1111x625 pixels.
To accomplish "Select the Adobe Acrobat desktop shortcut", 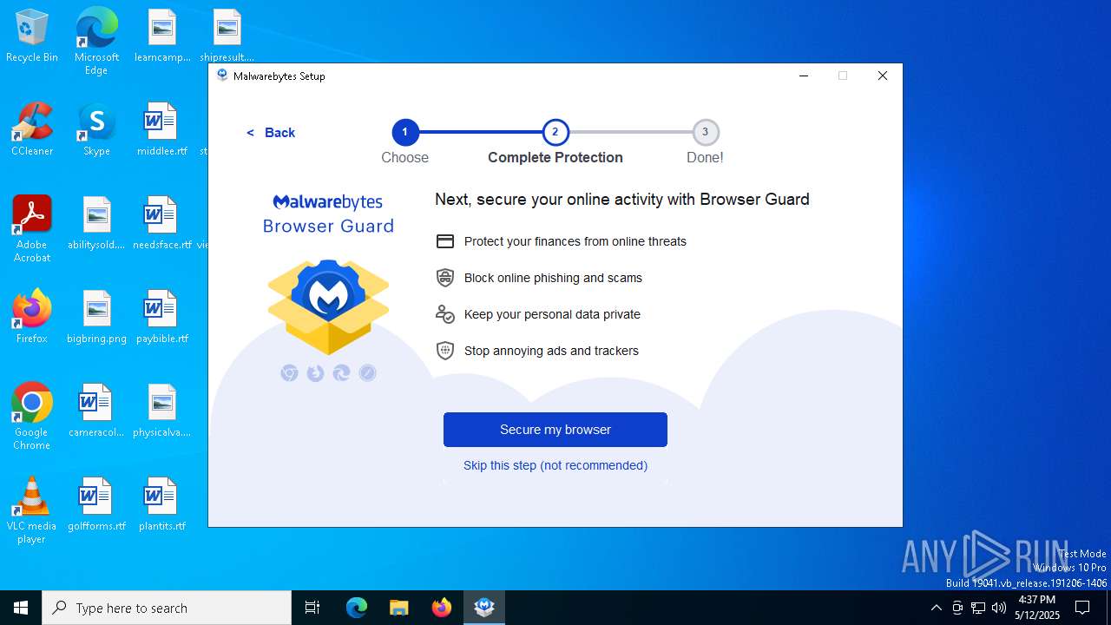I will point(32,229).
